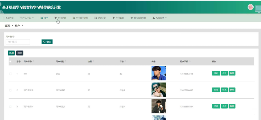Screen dimensions: 261x120
Task: Focus the 用户账号 search input field
Action: (x=18, y=42)
